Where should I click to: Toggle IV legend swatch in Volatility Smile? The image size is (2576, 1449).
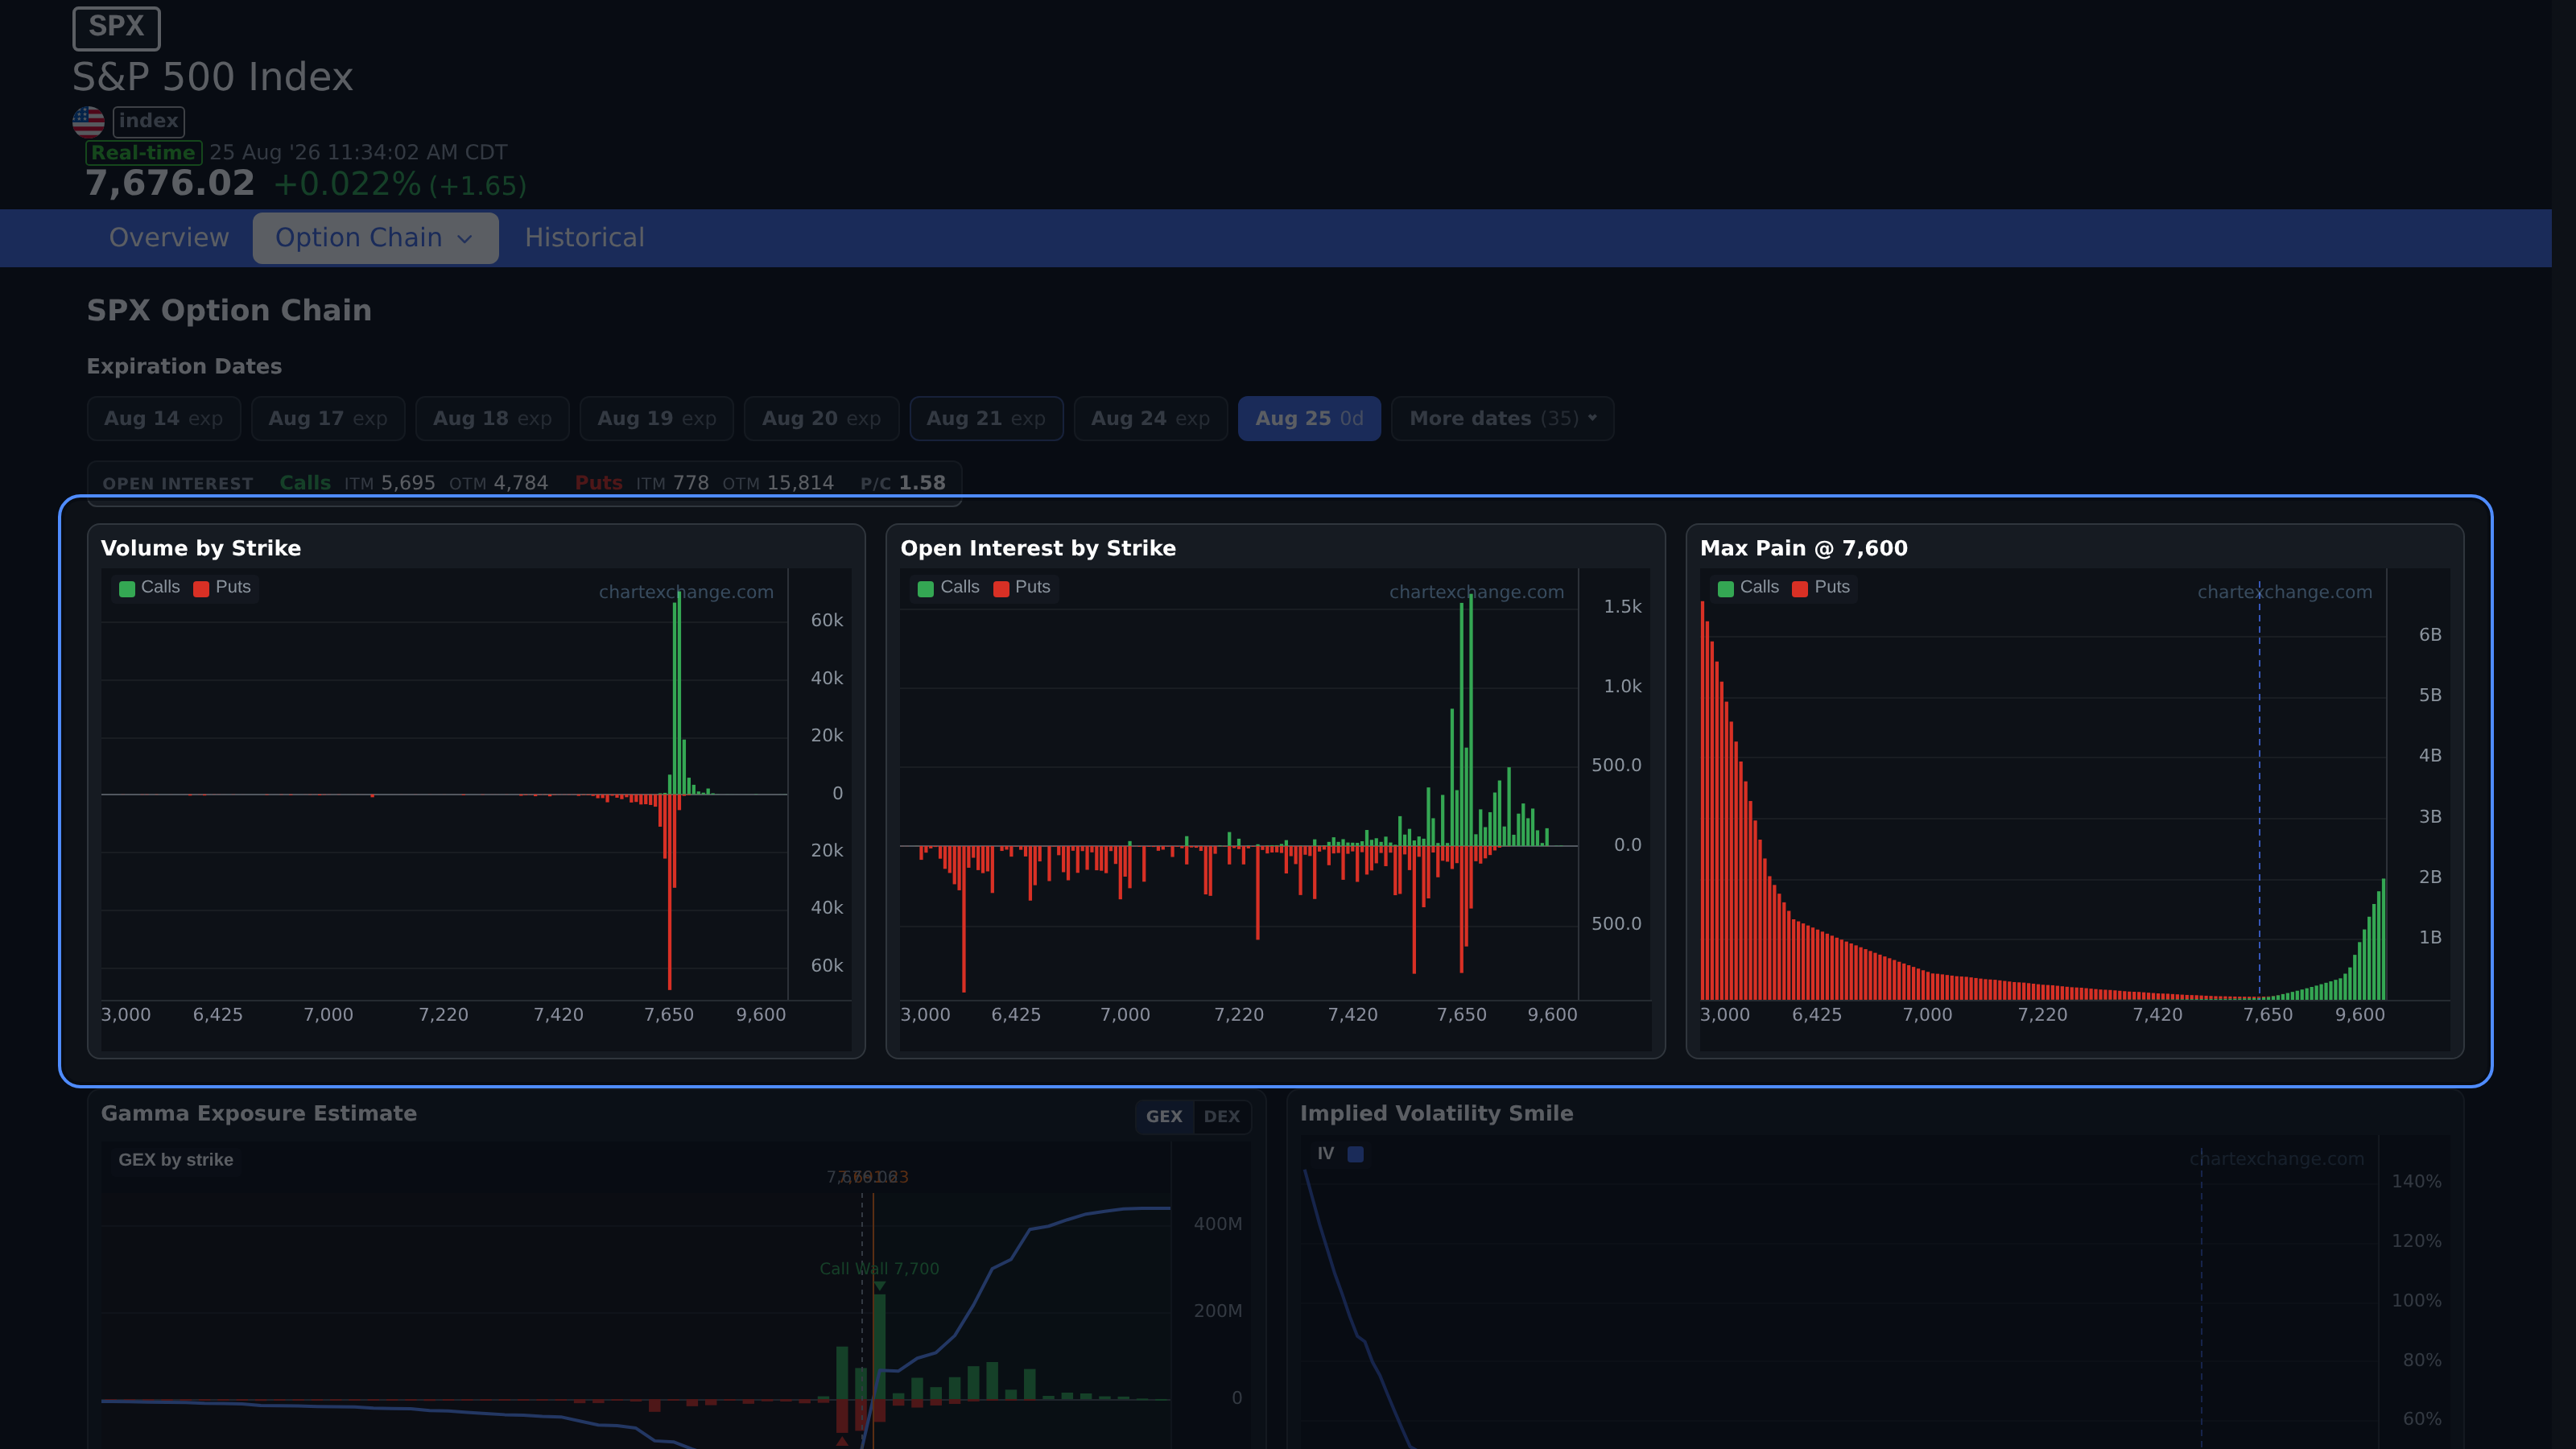[1355, 1154]
